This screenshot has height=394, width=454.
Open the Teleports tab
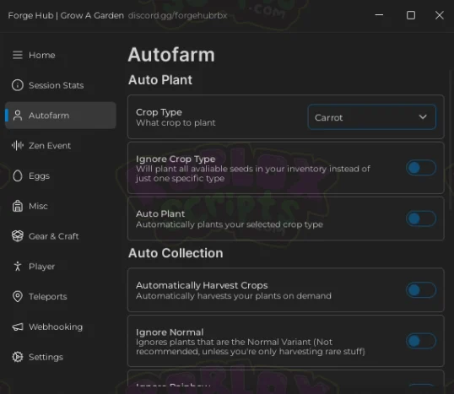pyautogui.click(x=61, y=296)
